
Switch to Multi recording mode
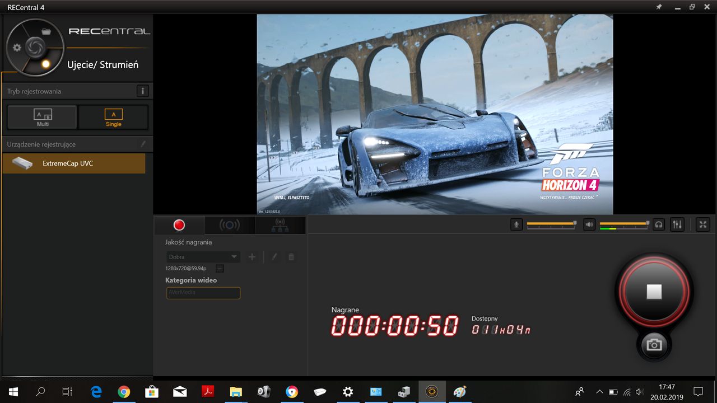[x=43, y=118]
